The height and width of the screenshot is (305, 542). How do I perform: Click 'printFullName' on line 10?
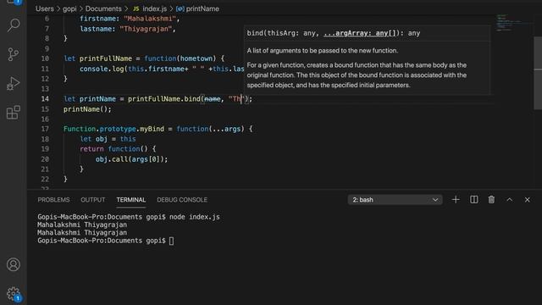point(106,58)
